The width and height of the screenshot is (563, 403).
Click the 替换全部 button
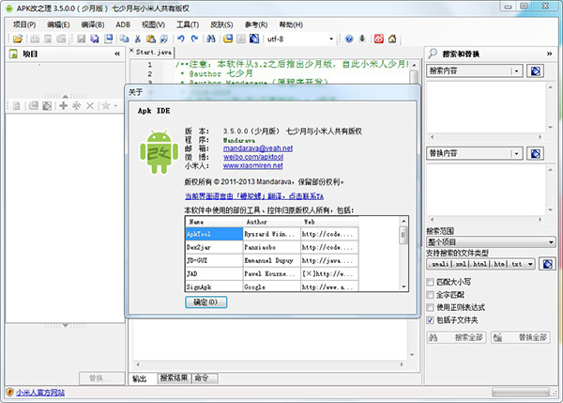click(x=520, y=337)
